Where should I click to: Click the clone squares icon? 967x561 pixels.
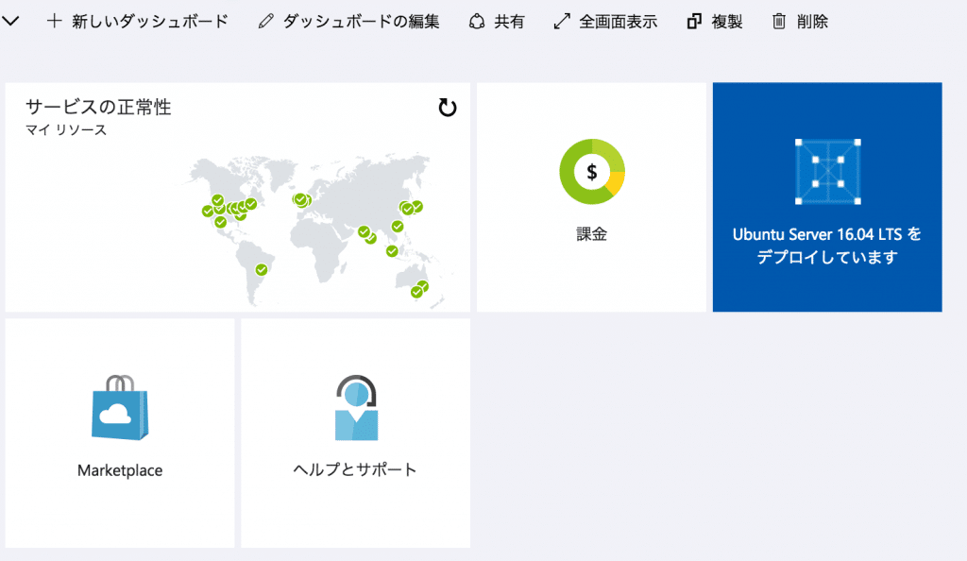click(694, 22)
